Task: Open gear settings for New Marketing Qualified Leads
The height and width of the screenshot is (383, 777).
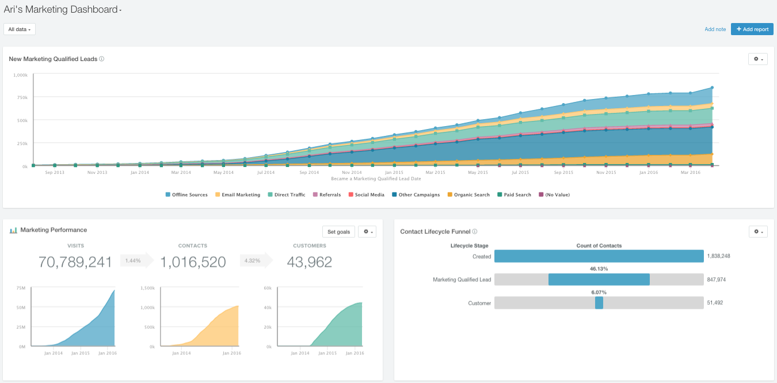Action: (757, 59)
